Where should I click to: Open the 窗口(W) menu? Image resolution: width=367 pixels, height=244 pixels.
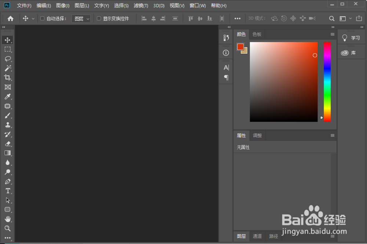point(197,6)
